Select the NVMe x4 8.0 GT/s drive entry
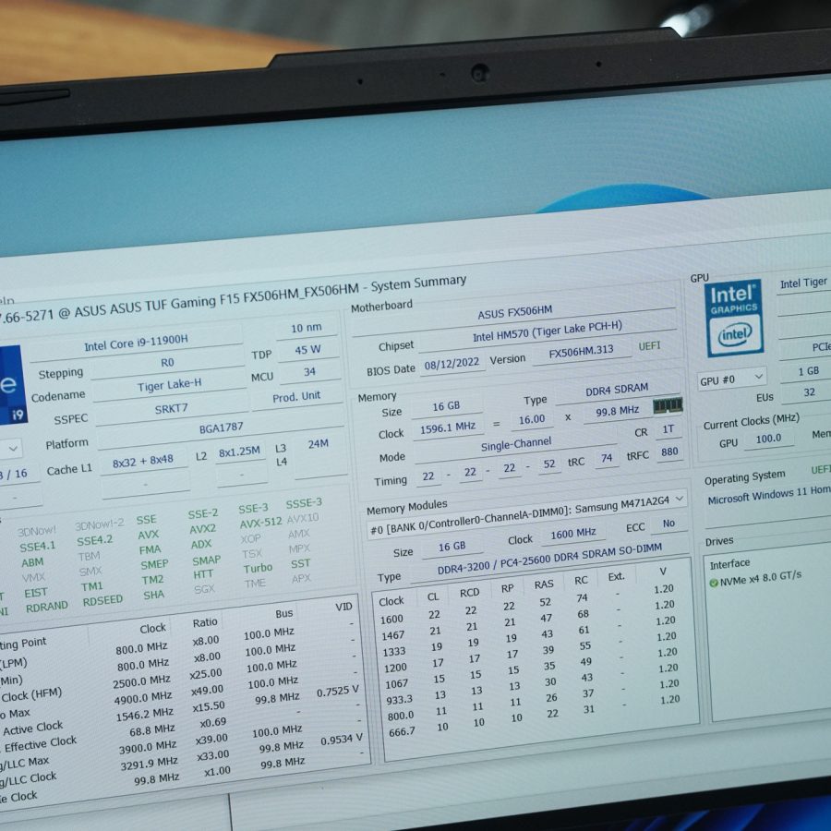831x831 pixels. [761, 578]
